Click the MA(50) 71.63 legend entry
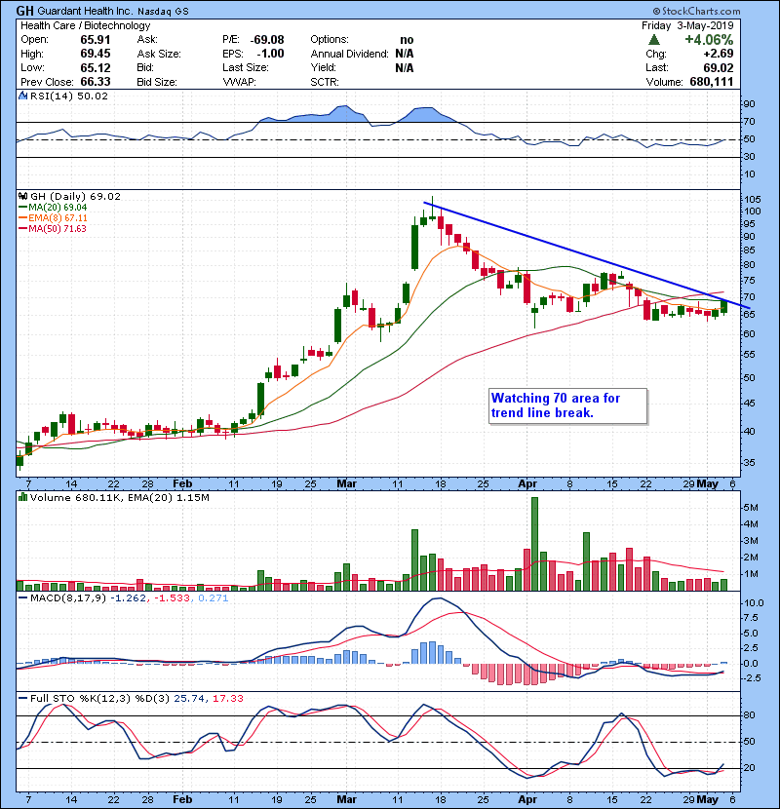Viewport: 780px width, 809px height. (54, 228)
